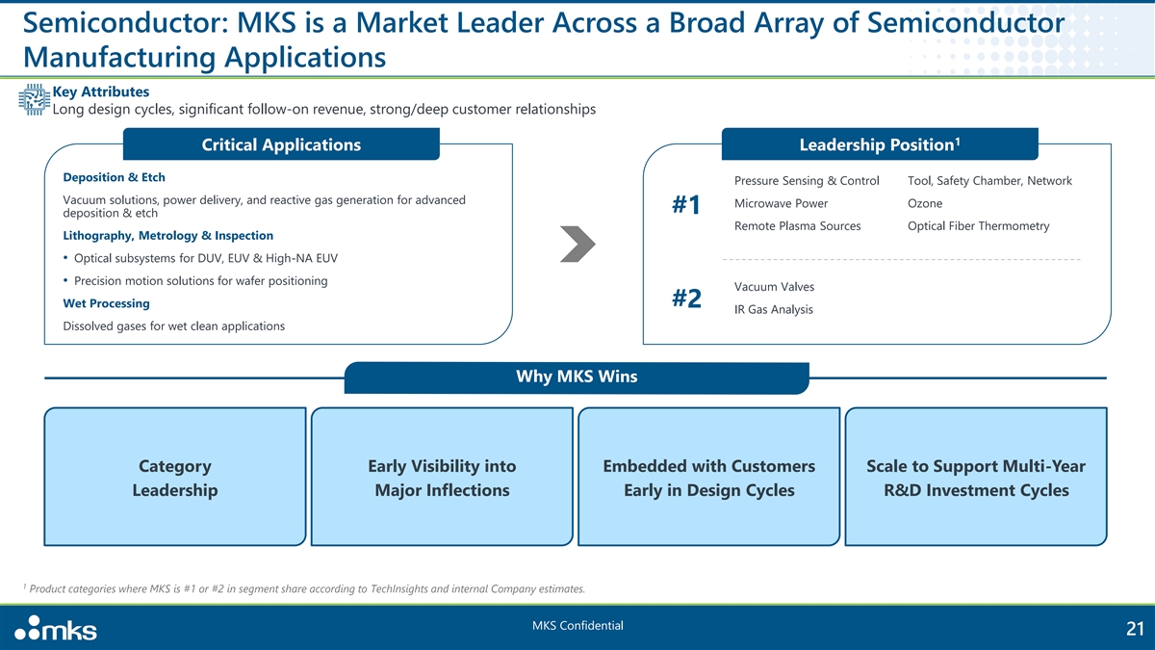Click the gray chevron arrow between panels
1155x650 pixels.
click(577, 243)
